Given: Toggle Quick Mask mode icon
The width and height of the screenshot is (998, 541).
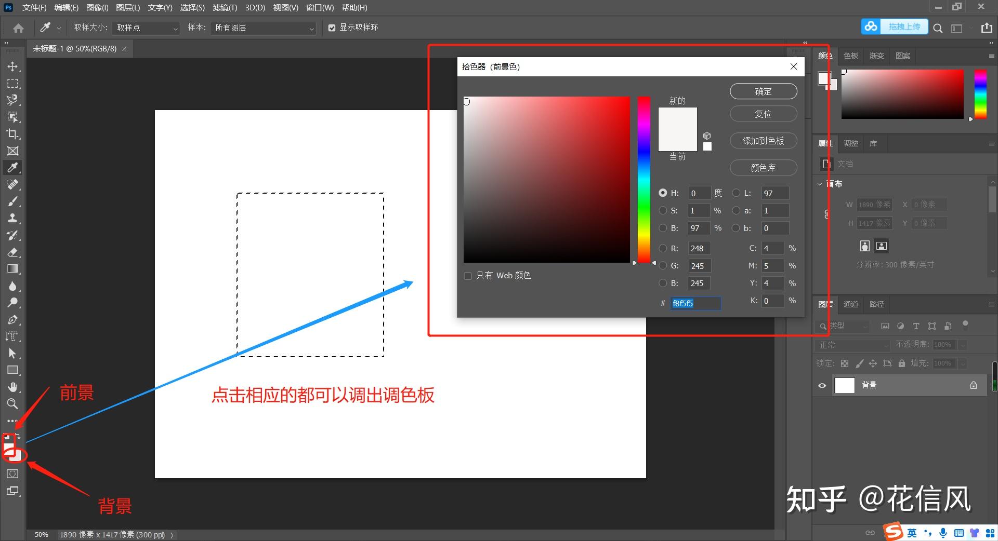Looking at the screenshot, I should pyautogui.click(x=12, y=474).
